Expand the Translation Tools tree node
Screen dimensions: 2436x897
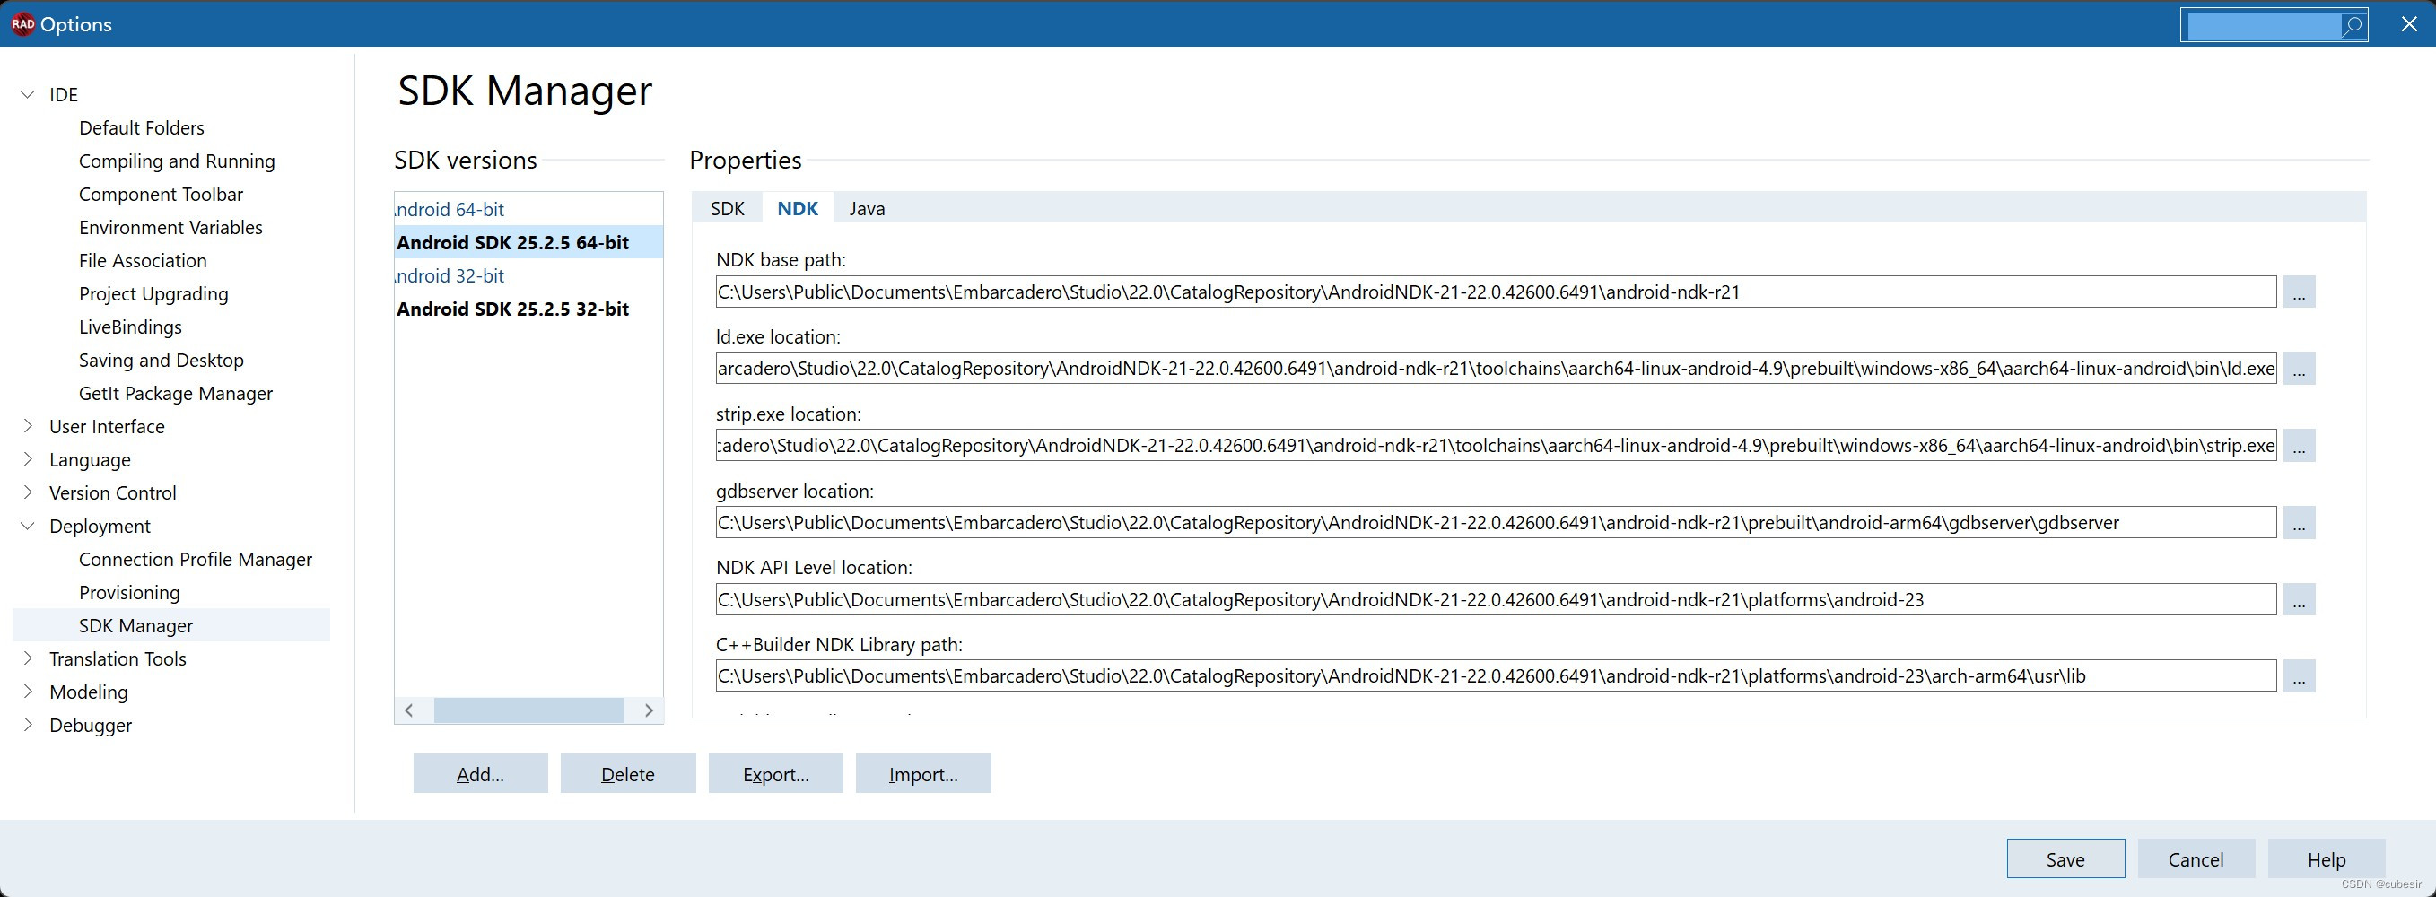click(29, 658)
